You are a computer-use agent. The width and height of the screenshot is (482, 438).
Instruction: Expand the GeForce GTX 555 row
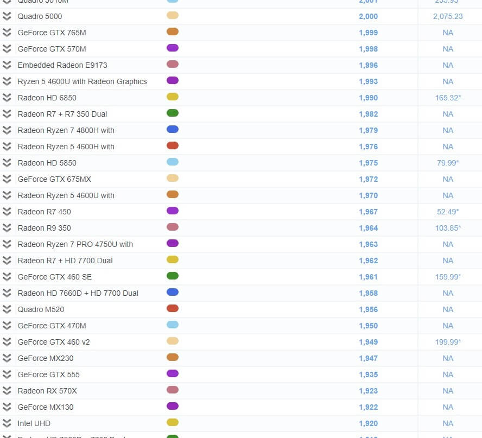click(7, 374)
